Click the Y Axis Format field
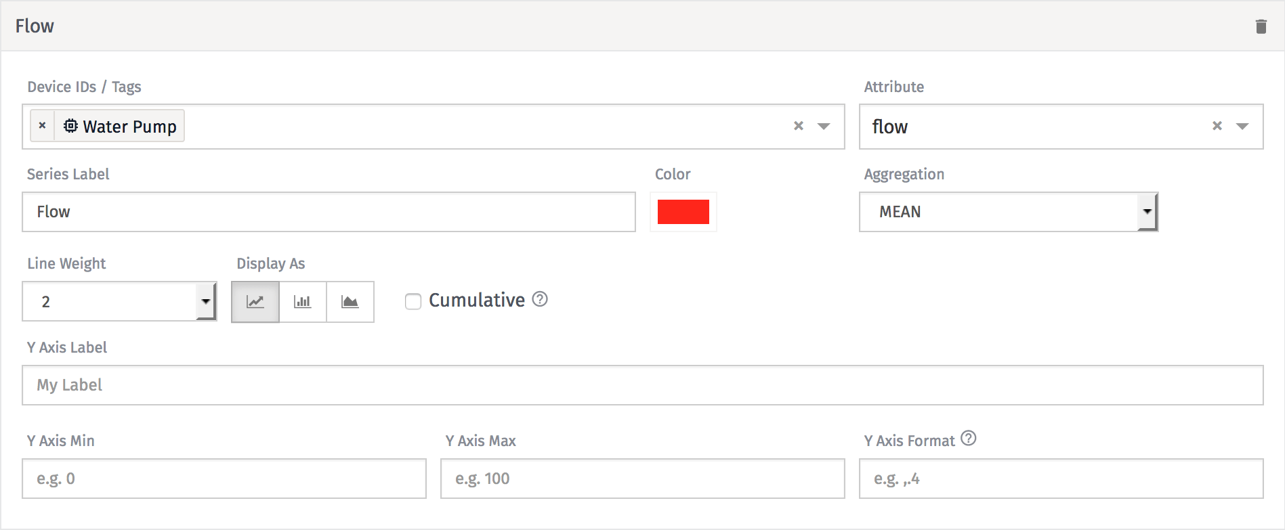Screen dimensions: 1285x530 (x=1061, y=479)
